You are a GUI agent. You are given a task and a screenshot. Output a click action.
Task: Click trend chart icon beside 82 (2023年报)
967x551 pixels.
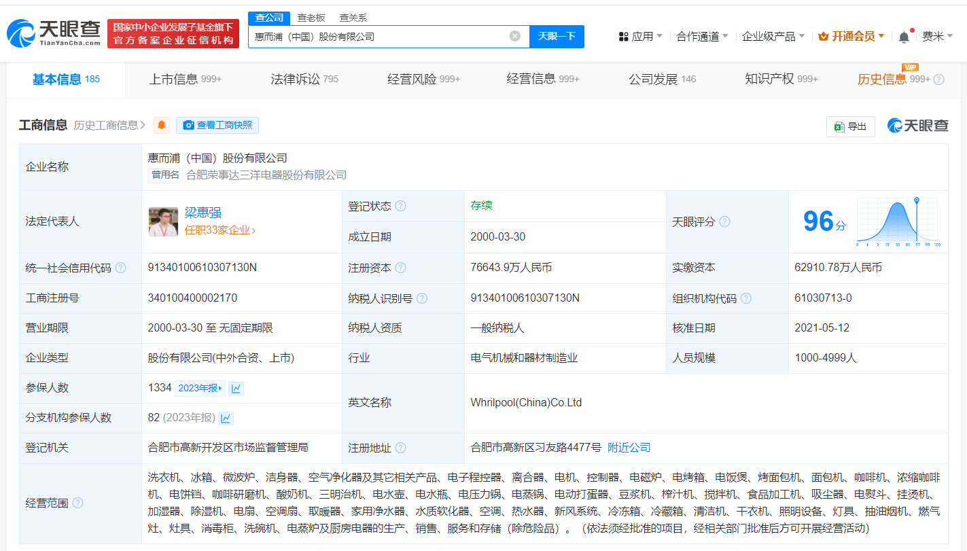tap(226, 418)
